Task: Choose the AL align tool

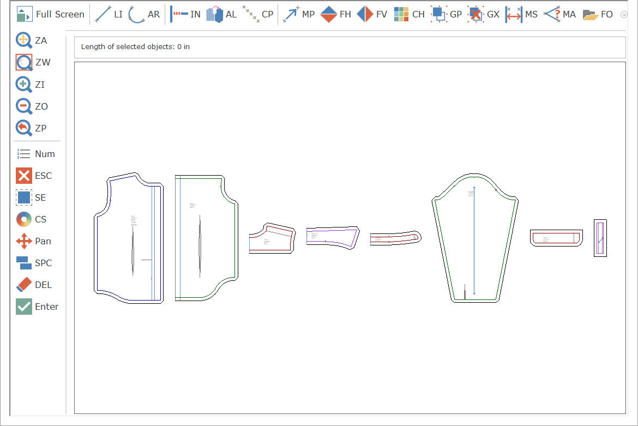Action: click(221, 15)
